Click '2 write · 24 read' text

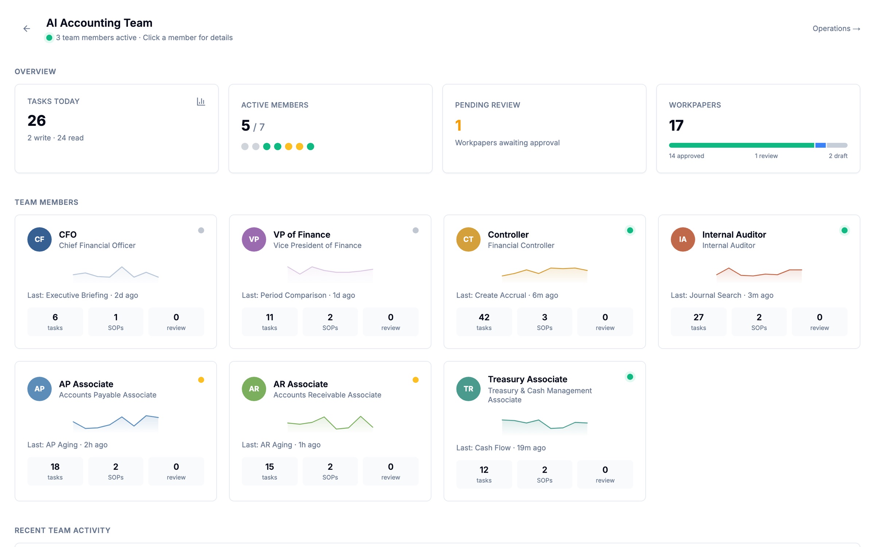pyautogui.click(x=55, y=138)
